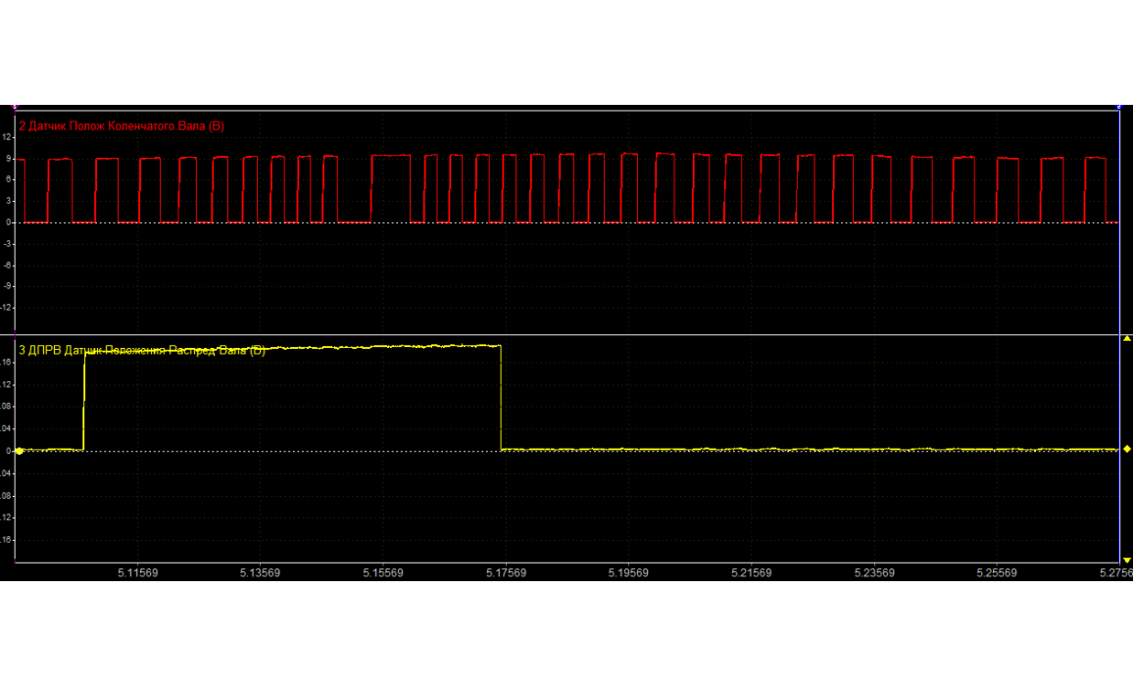Click the 5.19569 time axis label
Image resolution: width=1133 pixels, height=686 pixels.
pyautogui.click(x=628, y=573)
